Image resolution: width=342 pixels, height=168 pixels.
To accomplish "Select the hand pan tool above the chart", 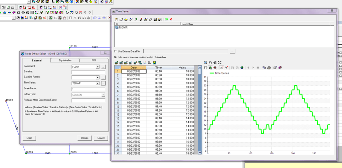I will click(x=206, y=67).
